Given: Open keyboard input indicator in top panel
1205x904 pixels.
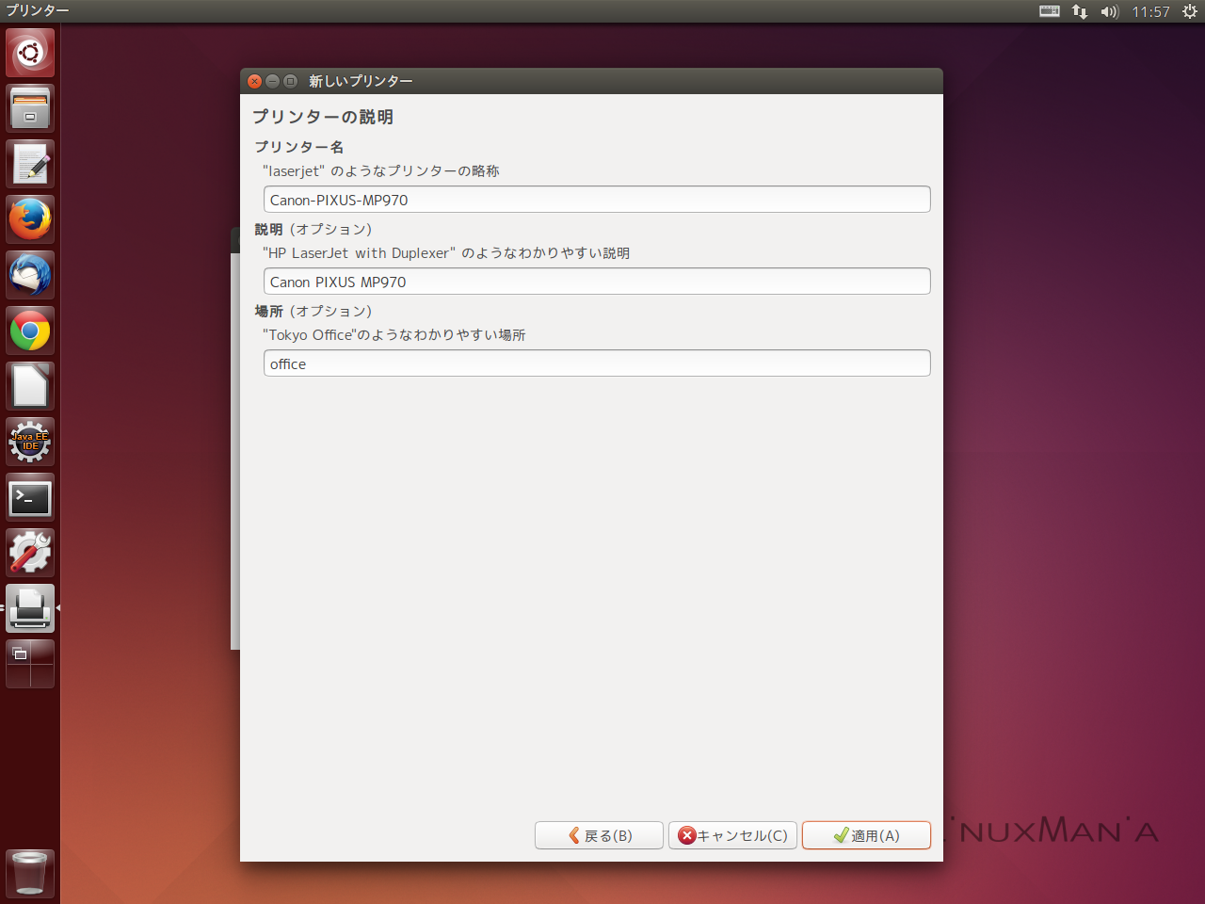Looking at the screenshot, I should [1050, 11].
